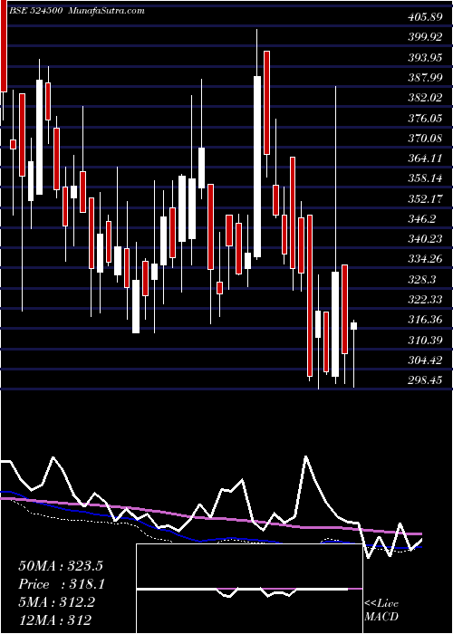Screen dimensions: 453x634
Task: Click the <<Live MACD label
Action: point(381,610)
